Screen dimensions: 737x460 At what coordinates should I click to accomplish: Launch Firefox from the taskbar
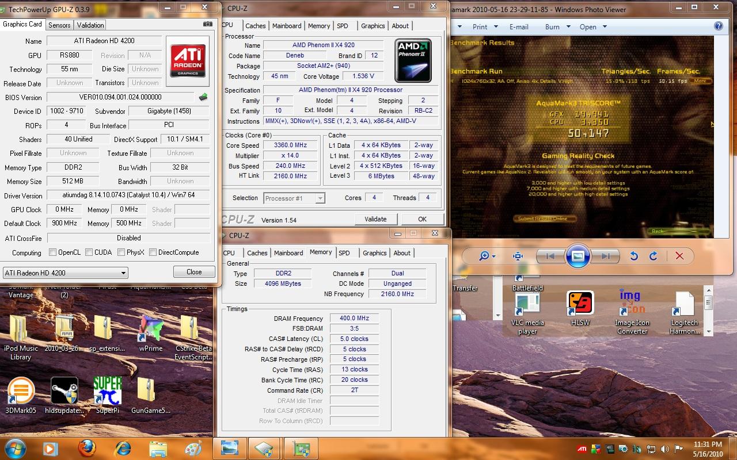click(x=86, y=448)
